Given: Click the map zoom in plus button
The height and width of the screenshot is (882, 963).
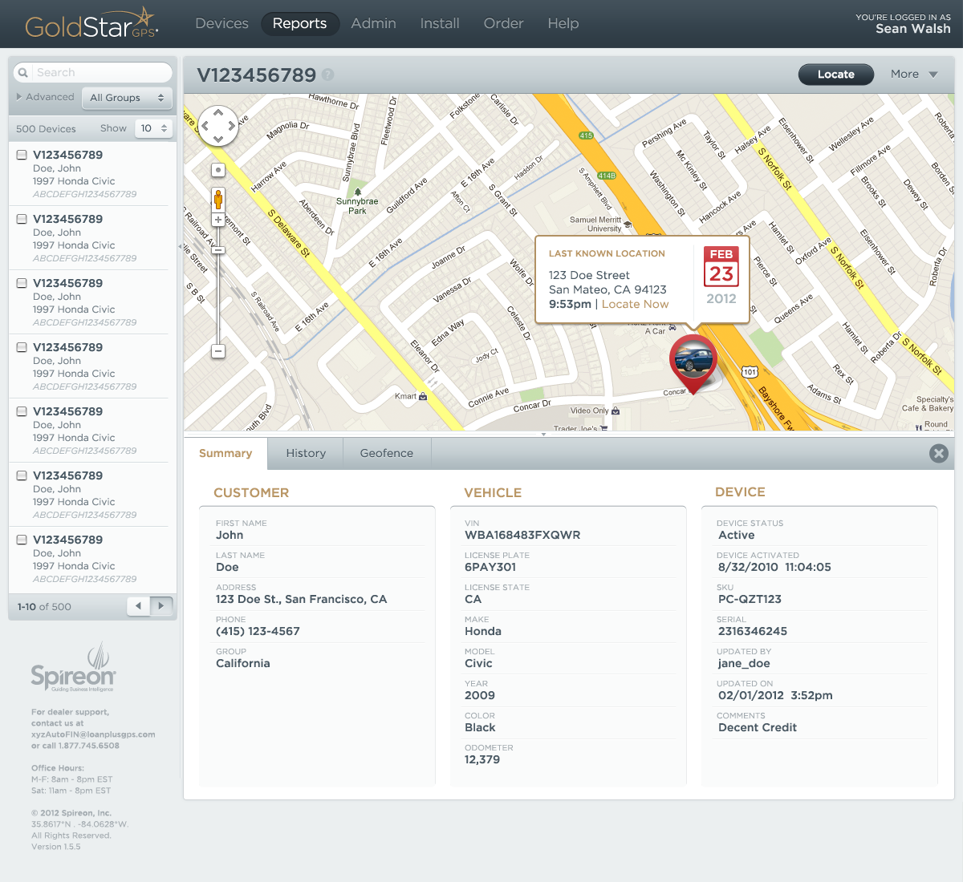Looking at the screenshot, I should click(x=217, y=220).
